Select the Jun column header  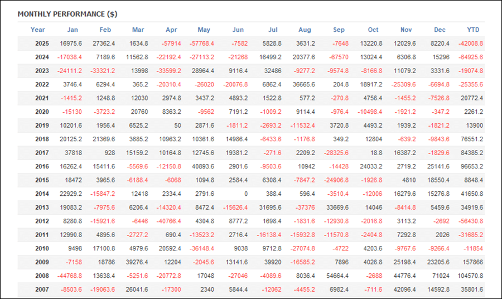pyautogui.click(x=238, y=30)
